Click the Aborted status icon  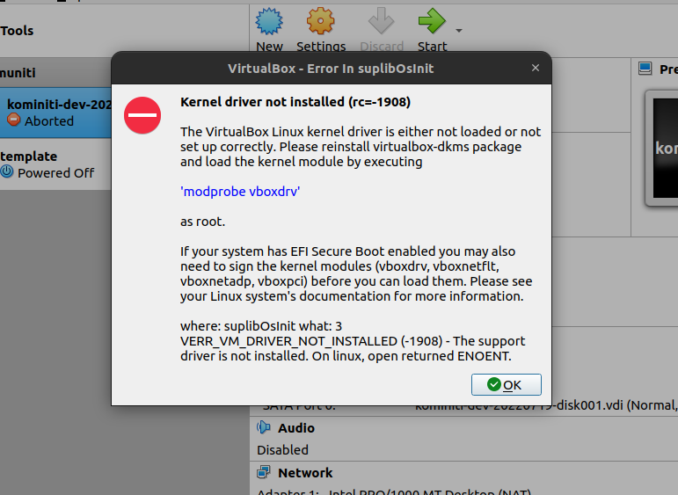pos(13,121)
